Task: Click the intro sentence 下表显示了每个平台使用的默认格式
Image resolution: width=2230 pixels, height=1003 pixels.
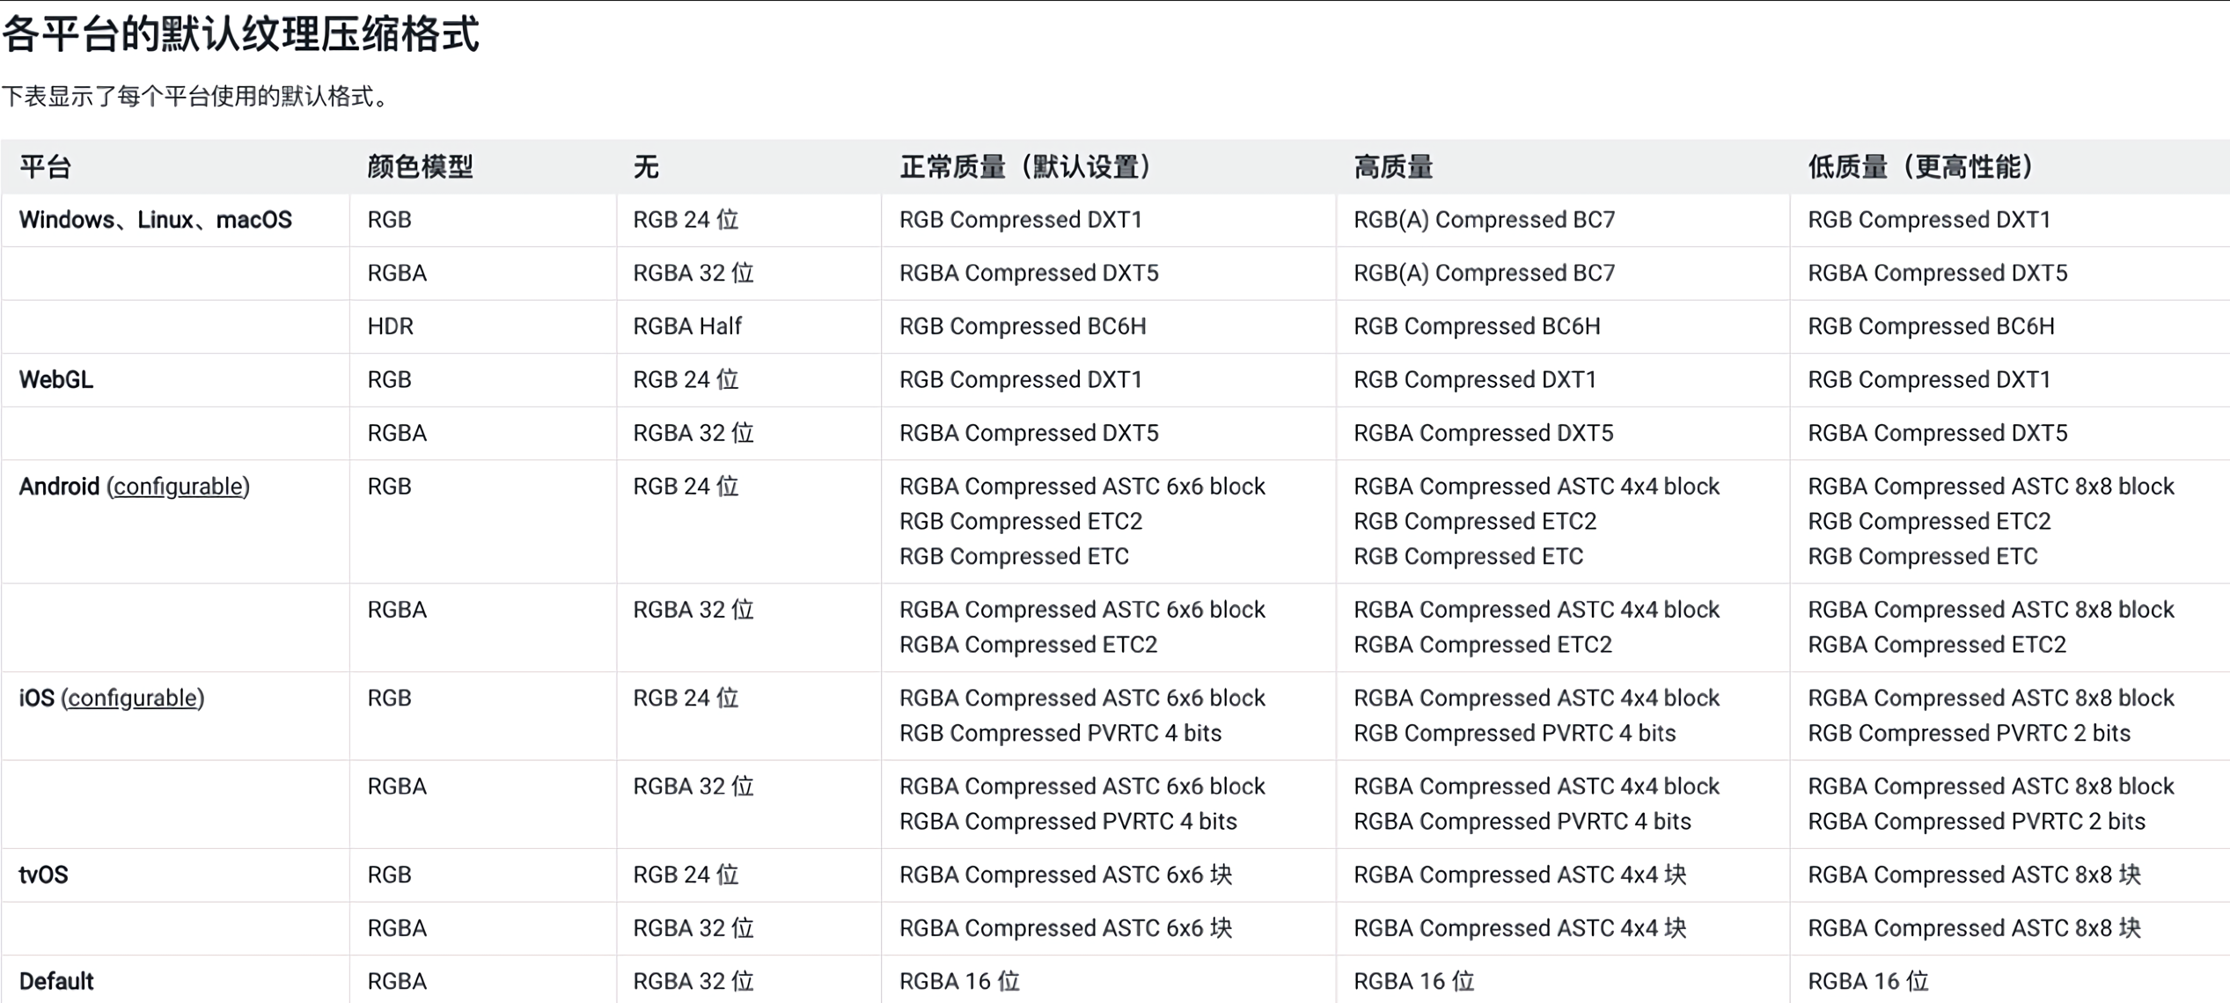Action: 194,96
